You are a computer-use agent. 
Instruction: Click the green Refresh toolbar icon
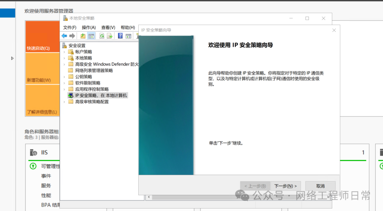point(102,36)
